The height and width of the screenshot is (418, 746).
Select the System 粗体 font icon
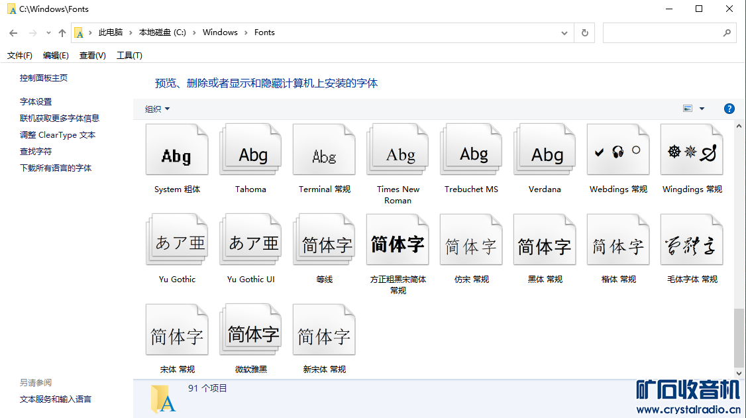pyautogui.click(x=177, y=149)
